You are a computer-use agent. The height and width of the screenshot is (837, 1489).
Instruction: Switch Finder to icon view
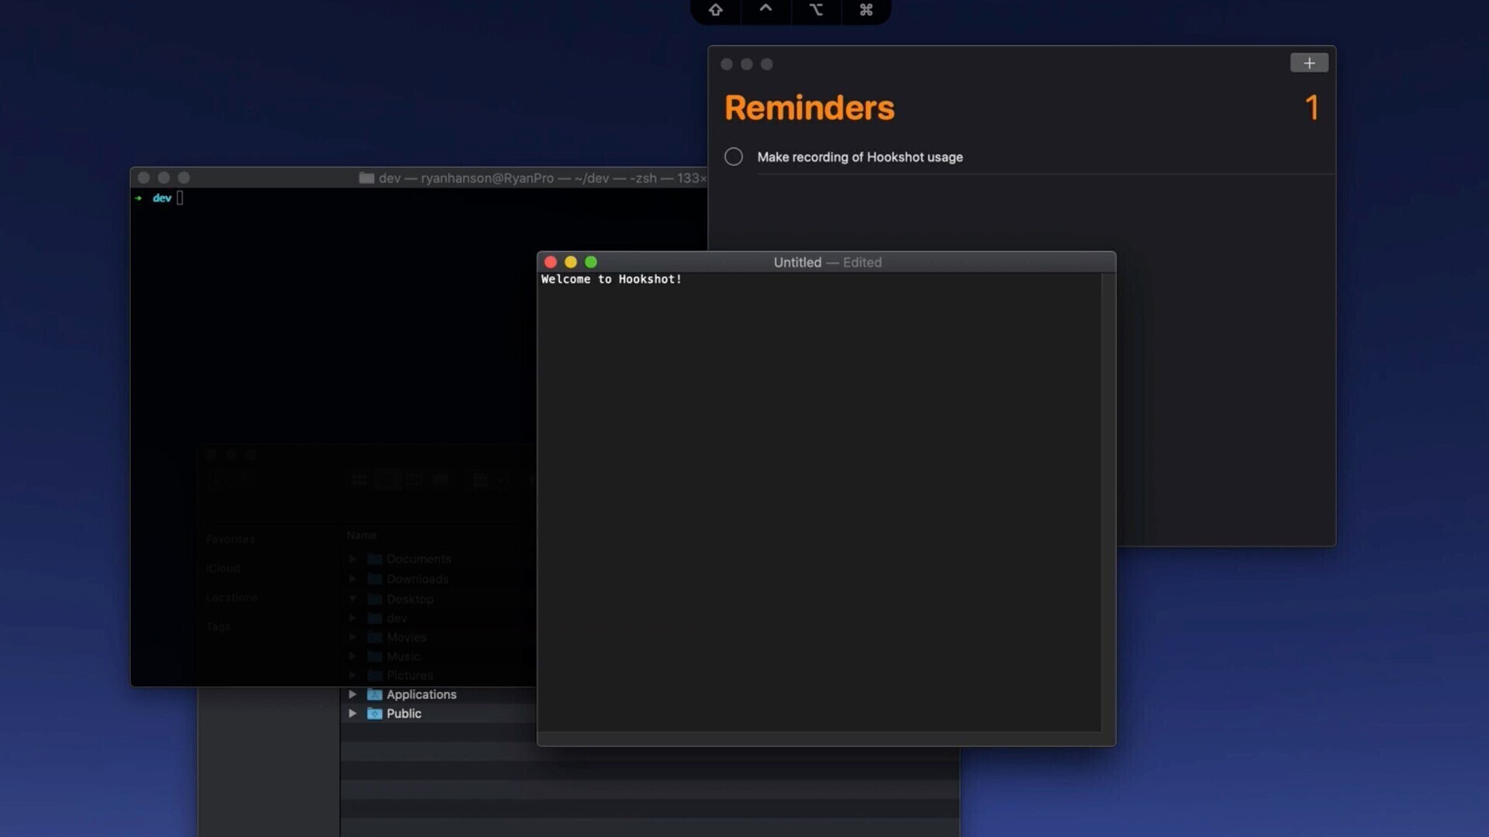[359, 480]
